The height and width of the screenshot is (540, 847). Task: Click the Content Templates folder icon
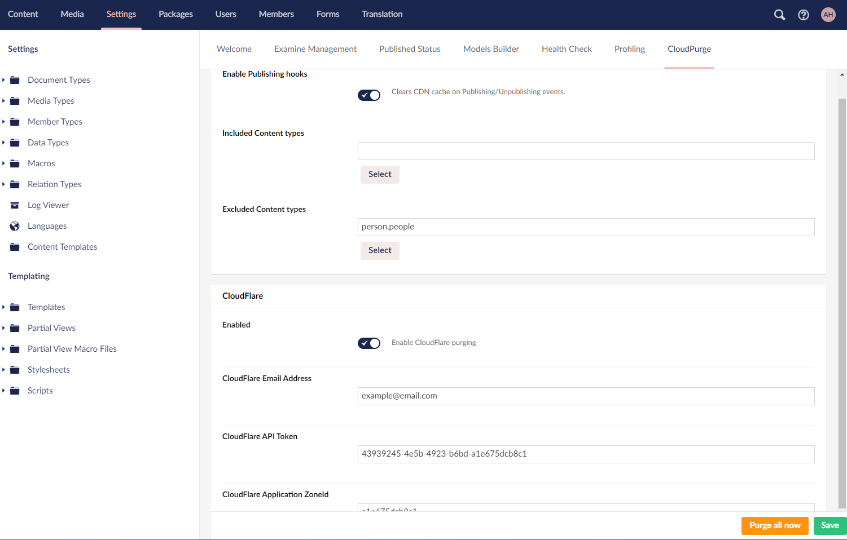pyautogui.click(x=15, y=247)
